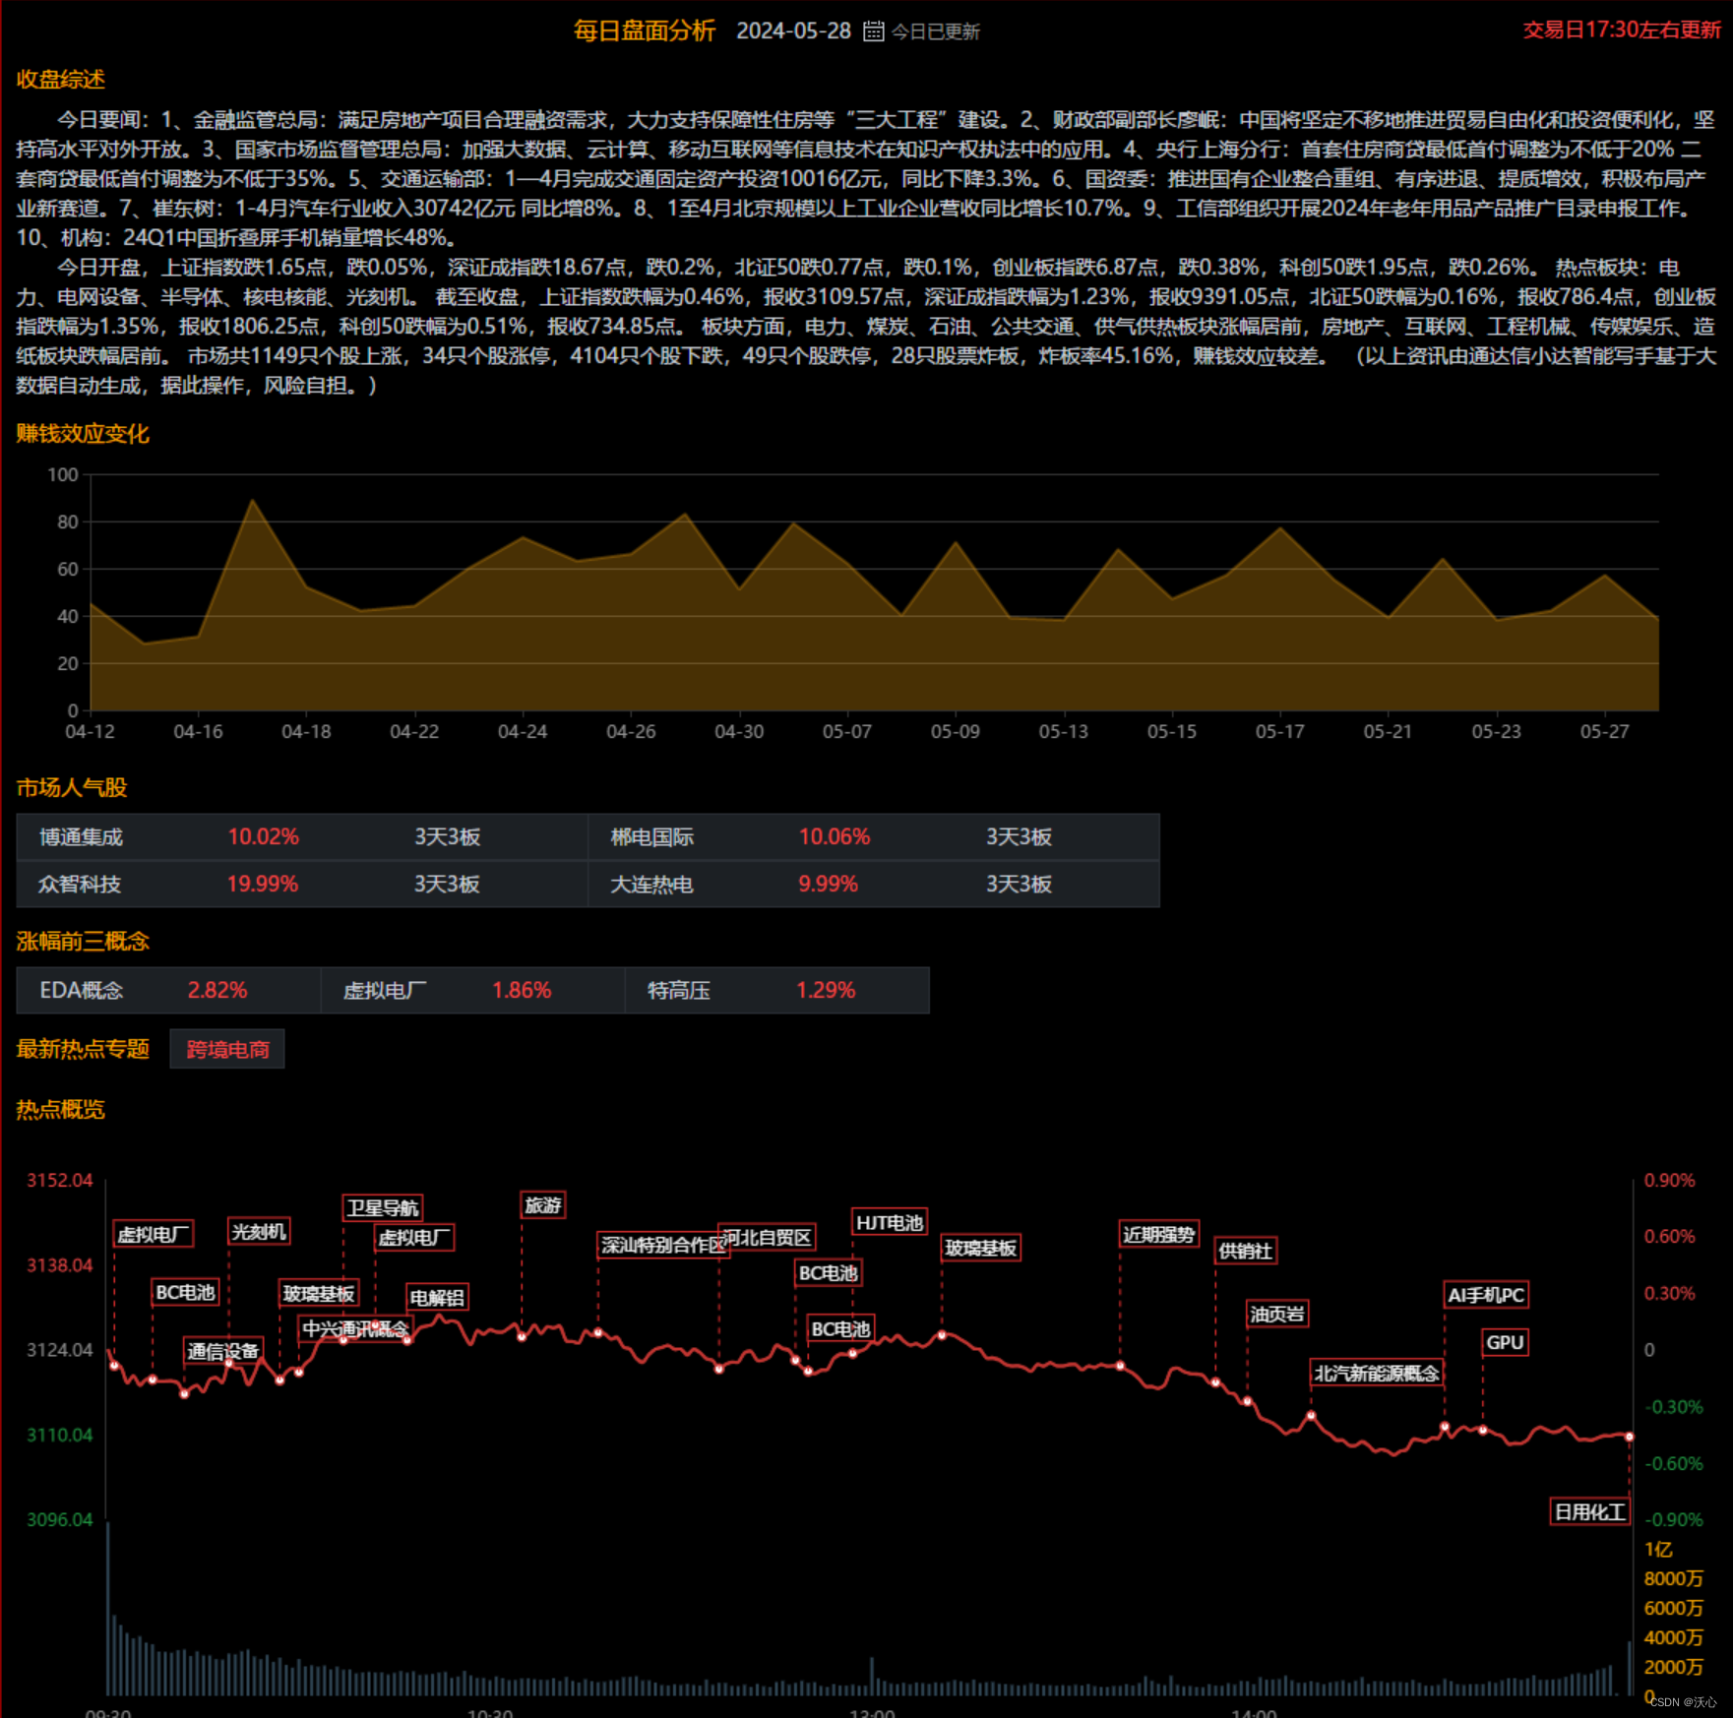Select the date 2024-05-28 in header
Viewport: 1733px width, 1718px height.
(x=793, y=31)
